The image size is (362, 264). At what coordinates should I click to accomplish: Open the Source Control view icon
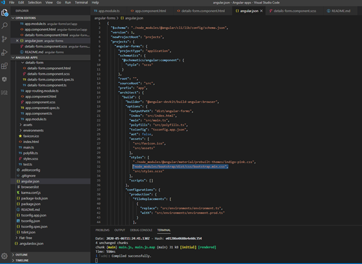4,39
